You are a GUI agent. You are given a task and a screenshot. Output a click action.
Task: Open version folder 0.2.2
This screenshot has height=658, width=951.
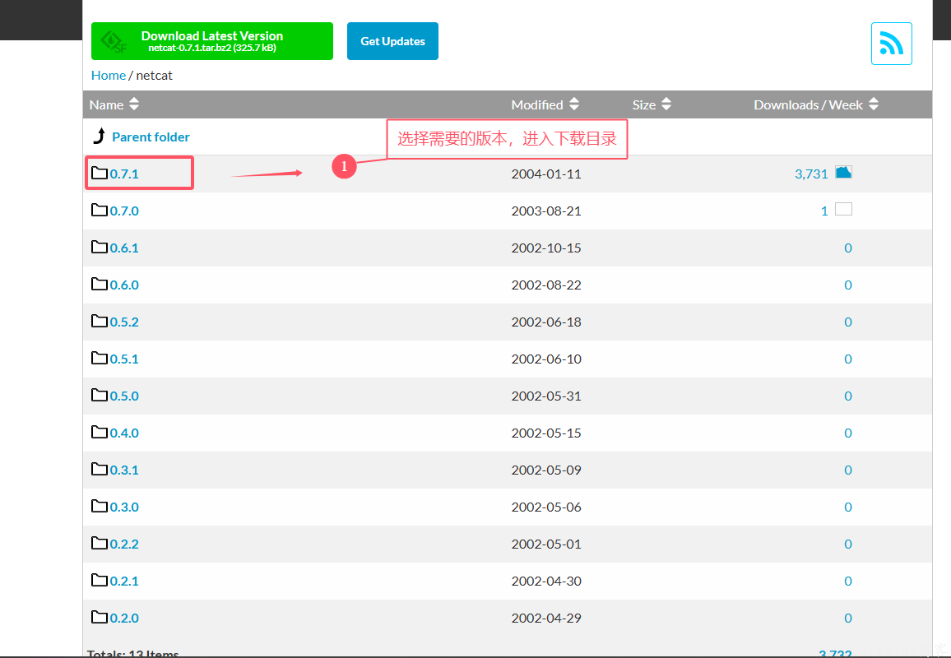coord(124,544)
